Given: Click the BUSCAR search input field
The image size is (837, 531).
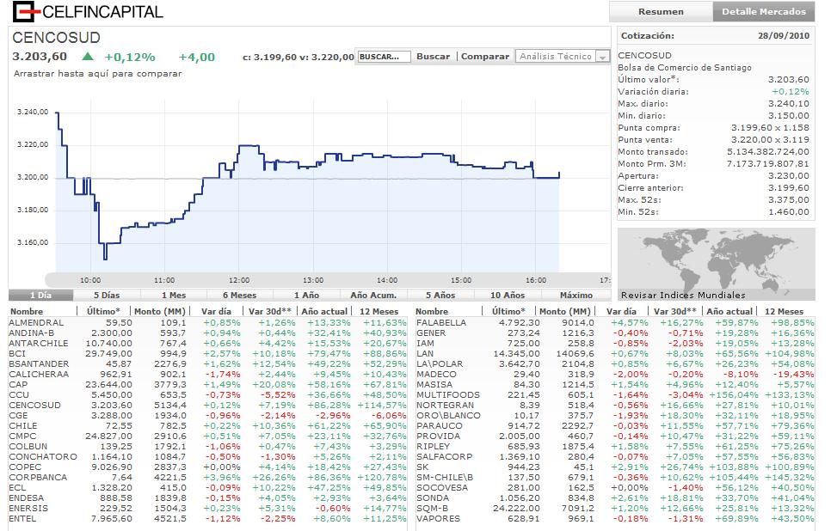Looking at the screenshot, I should pyautogui.click(x=385, y=57).
